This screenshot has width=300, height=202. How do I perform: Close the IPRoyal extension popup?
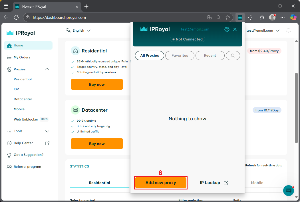[x=235, y=29]
